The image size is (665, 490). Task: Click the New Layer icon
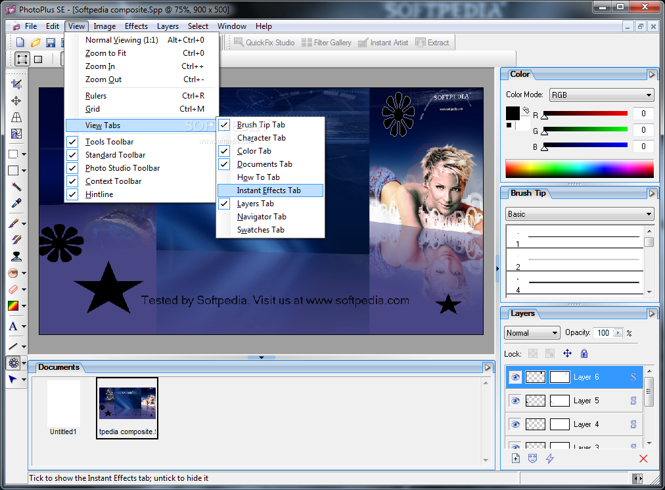tap(516, 458)
